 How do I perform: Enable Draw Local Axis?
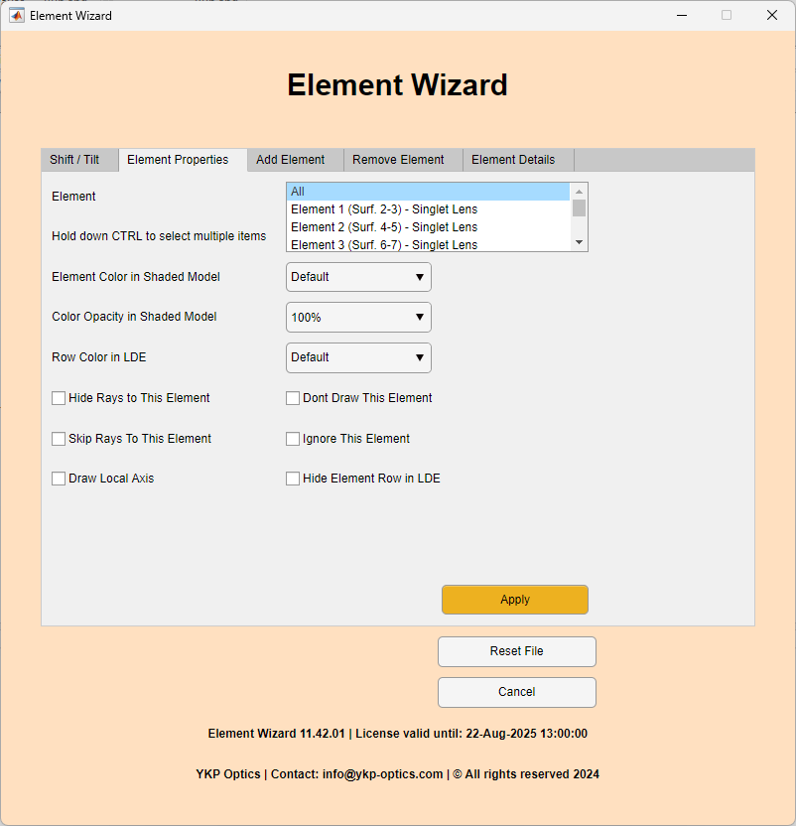pyautogui.click(x=58, y=478)
